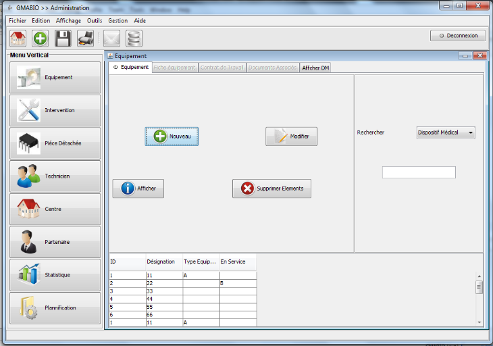Open Pièce Détachée section

pyautogui.click(x=55, y=143)
